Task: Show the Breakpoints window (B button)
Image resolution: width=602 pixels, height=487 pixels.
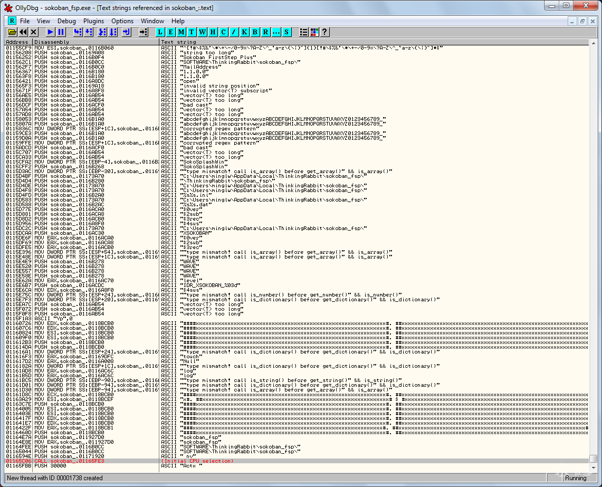Action: coord(255,32)
